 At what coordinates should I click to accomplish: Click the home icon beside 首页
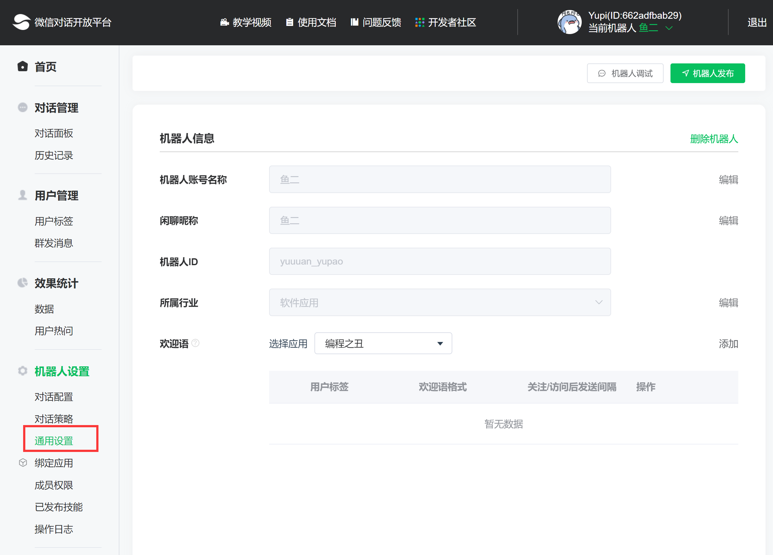point(23,67)
